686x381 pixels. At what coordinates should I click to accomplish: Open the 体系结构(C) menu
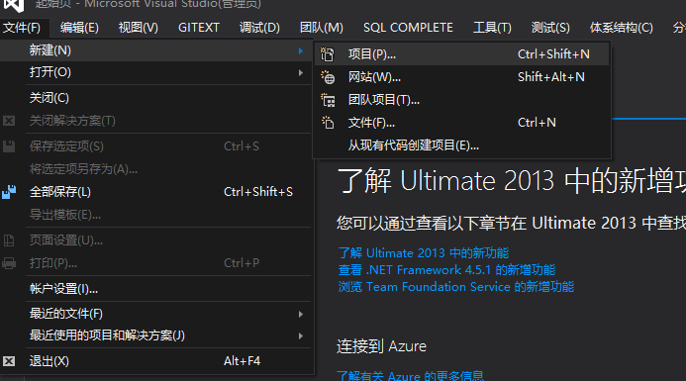point(622,28)
